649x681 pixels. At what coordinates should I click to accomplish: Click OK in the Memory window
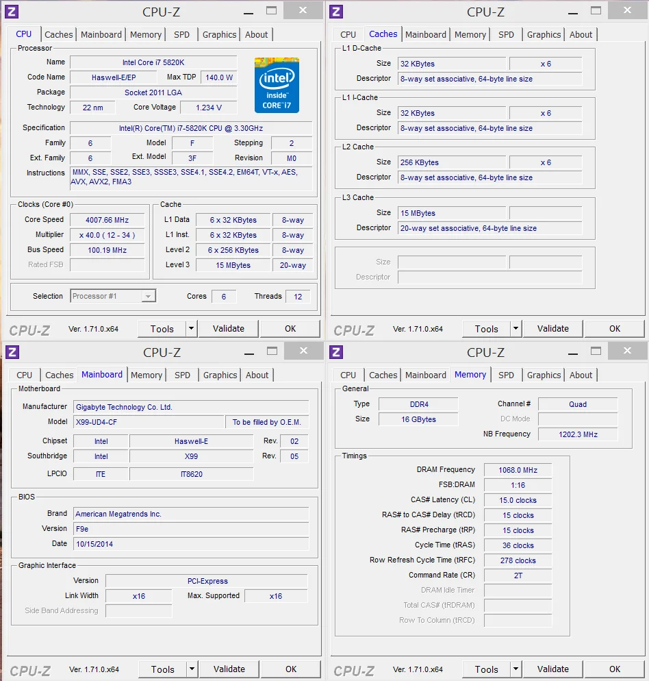click(x=615, y=669)
